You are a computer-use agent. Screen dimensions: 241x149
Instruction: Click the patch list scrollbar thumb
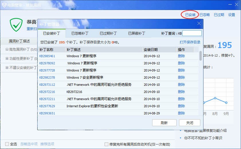(200, 56)
